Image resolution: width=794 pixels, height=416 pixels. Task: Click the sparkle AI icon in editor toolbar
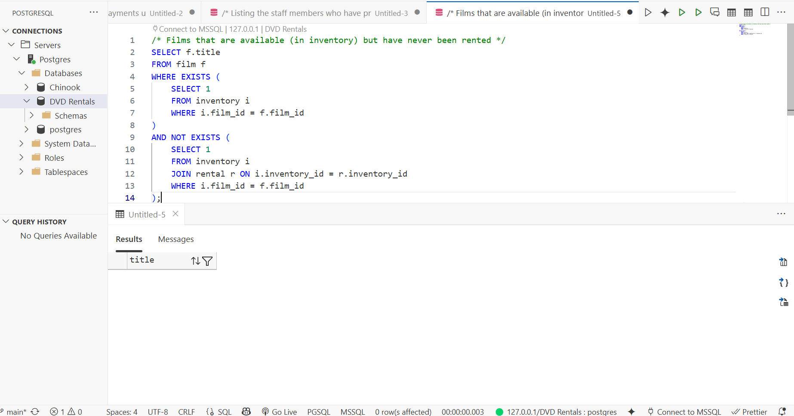pyautogui.click(x=665, y=12)
